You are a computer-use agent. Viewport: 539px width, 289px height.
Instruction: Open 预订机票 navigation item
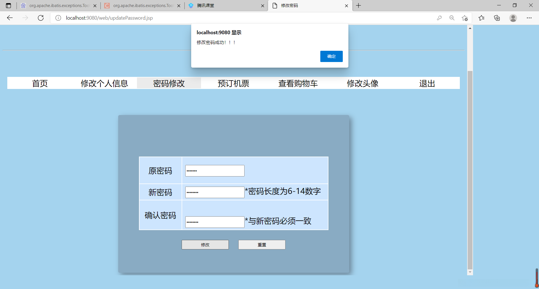234,83
